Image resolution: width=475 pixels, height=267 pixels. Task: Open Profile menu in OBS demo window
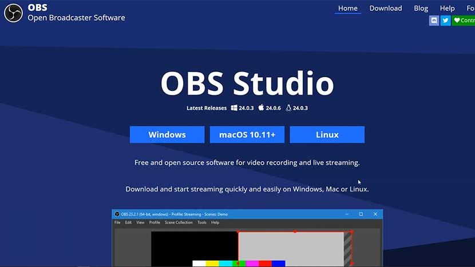click(x=155, y=222)
